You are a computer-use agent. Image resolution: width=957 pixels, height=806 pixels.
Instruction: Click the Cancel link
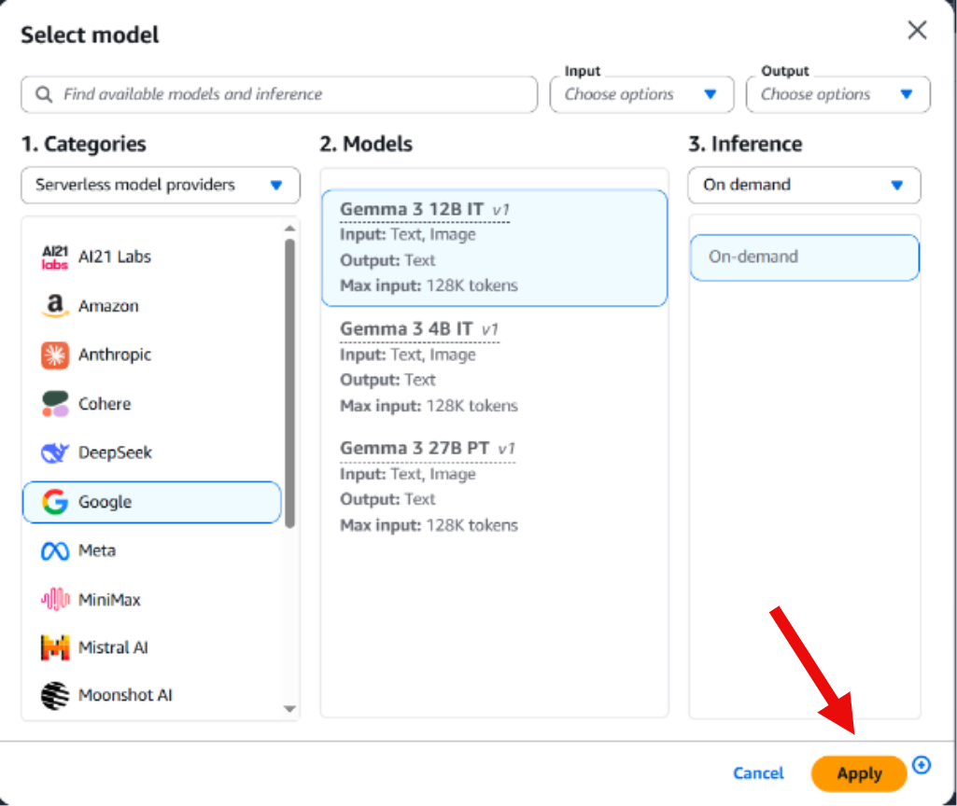click(x=758, y=773)
